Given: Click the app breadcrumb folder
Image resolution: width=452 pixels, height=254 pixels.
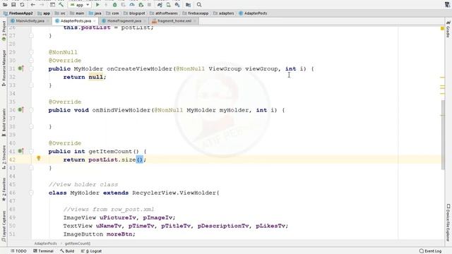Looking at the screenshot, I should coord(44,13).
